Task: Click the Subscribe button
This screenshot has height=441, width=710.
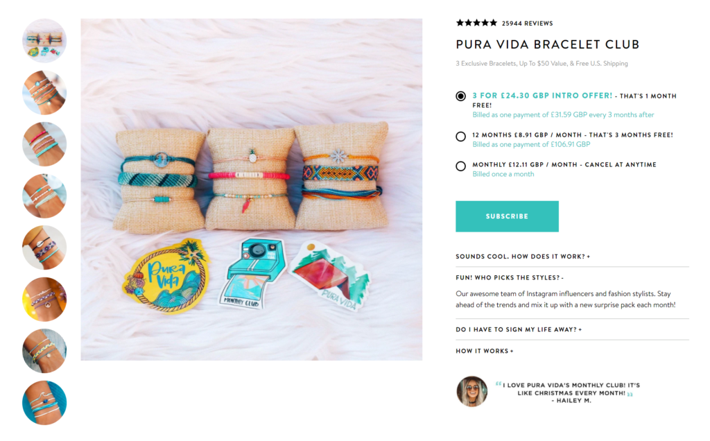Action: pyautogui.click(x=507, y=216)
